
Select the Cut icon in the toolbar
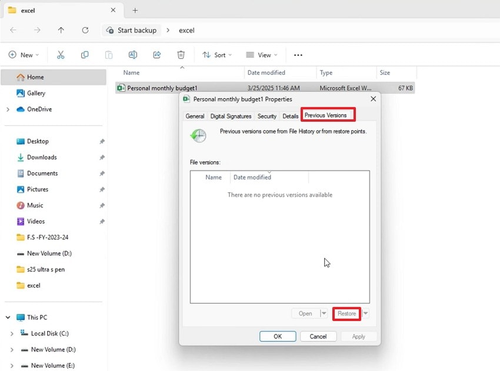[x=61, y=55]
